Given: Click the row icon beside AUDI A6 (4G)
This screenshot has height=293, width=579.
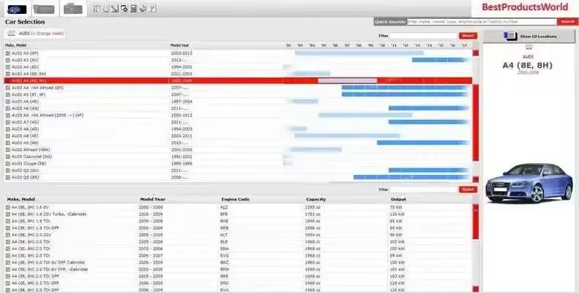Looking at the screenshot, I should [x=8, y=109].
